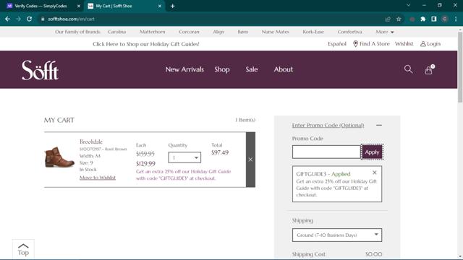Open the Shop menu
The height and width of the screenshot is (260, 463).
click(x=222, y=69)
